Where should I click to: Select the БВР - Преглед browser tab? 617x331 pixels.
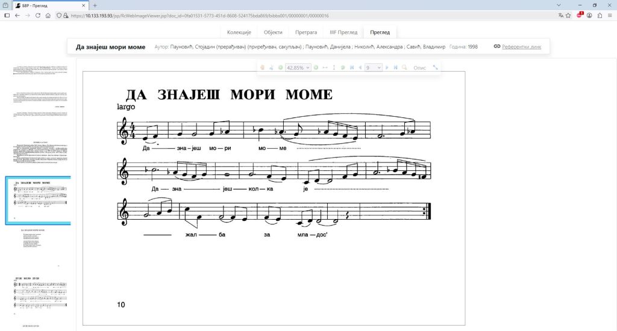pyautogui.click(x=51, y=5)
